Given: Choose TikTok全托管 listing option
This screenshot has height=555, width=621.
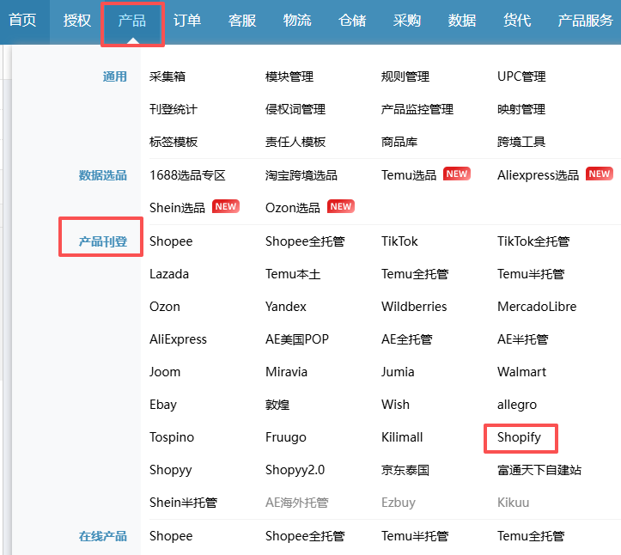Looking at the screenshot, I should [x=533, y=241].
